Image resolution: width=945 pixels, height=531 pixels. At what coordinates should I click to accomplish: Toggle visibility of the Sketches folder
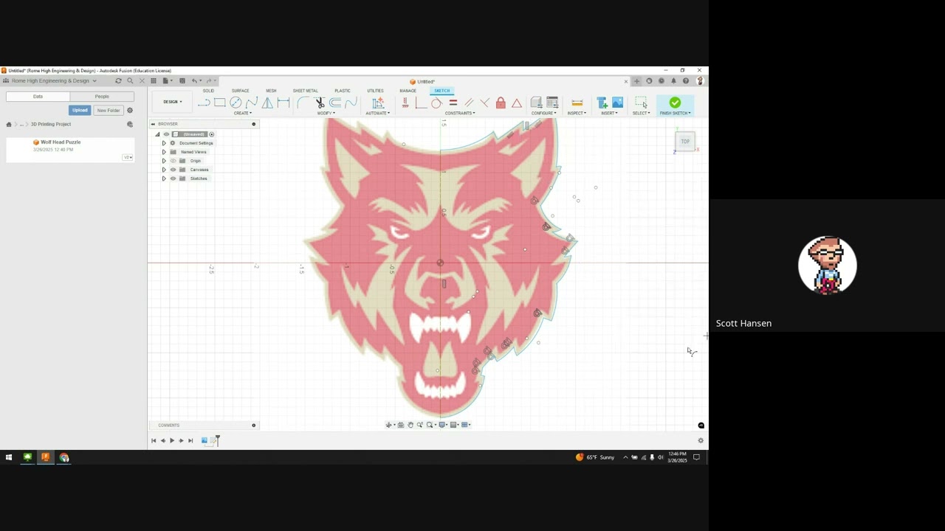(173, 178)
